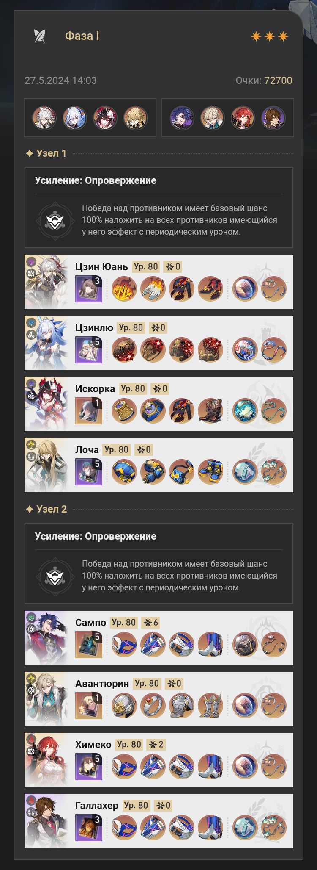Open Сампо's character portrait

pos(46,638)
